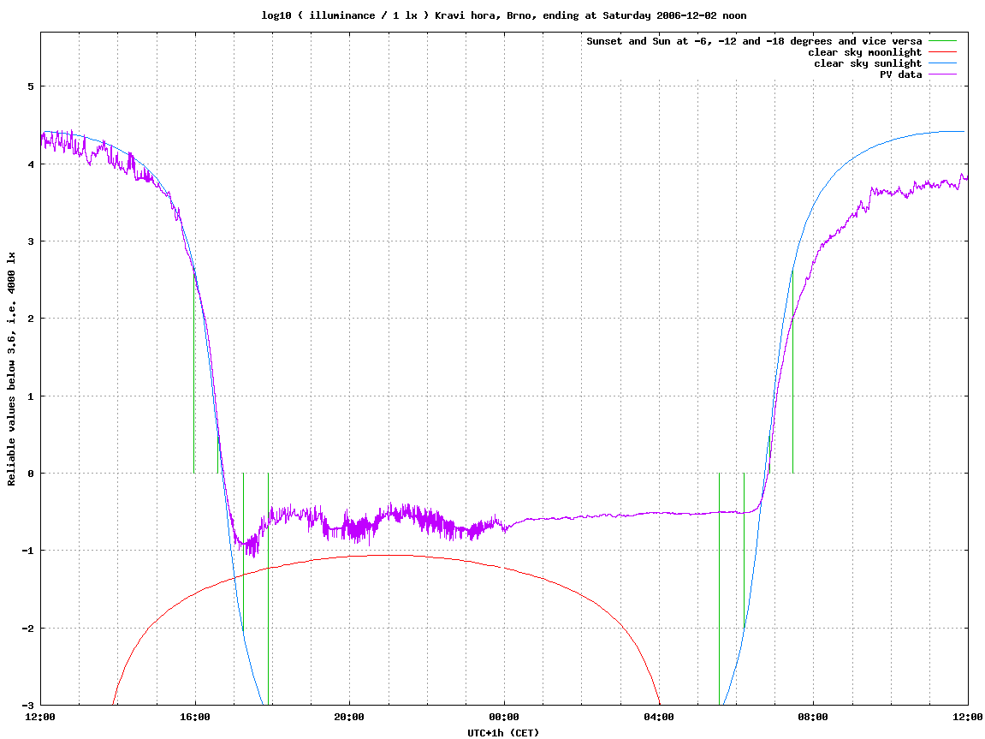This screenshot has width=985, height=739.
Task: Click the y-axis tick label 4
Action: 30,164
